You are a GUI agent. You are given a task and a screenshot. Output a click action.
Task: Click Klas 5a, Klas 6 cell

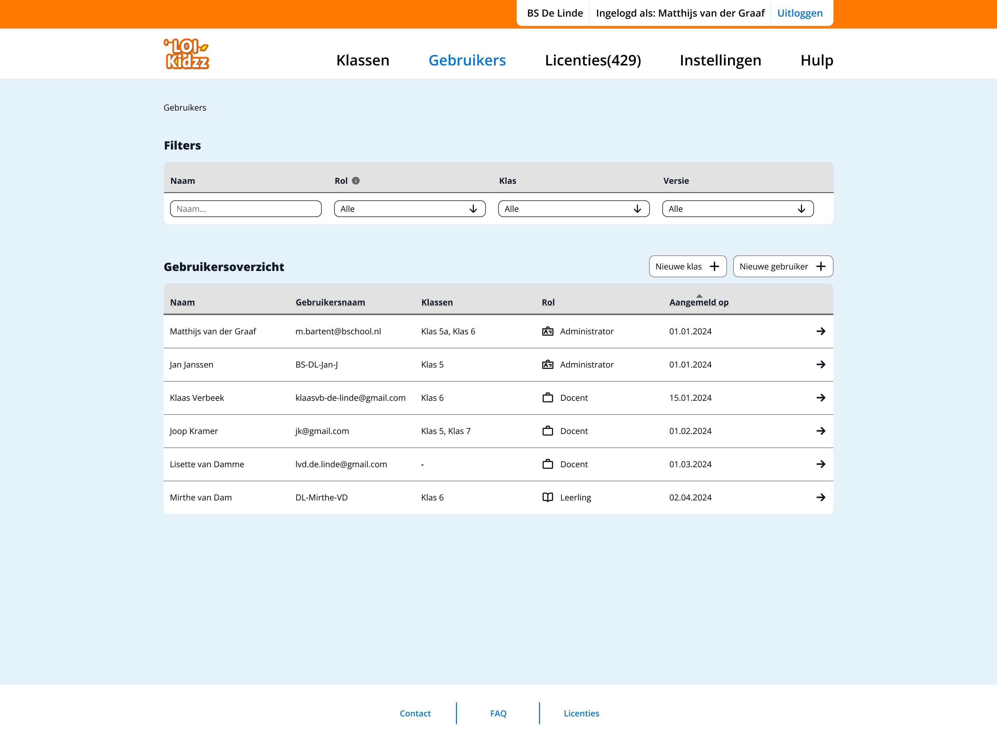click(448, 331)
